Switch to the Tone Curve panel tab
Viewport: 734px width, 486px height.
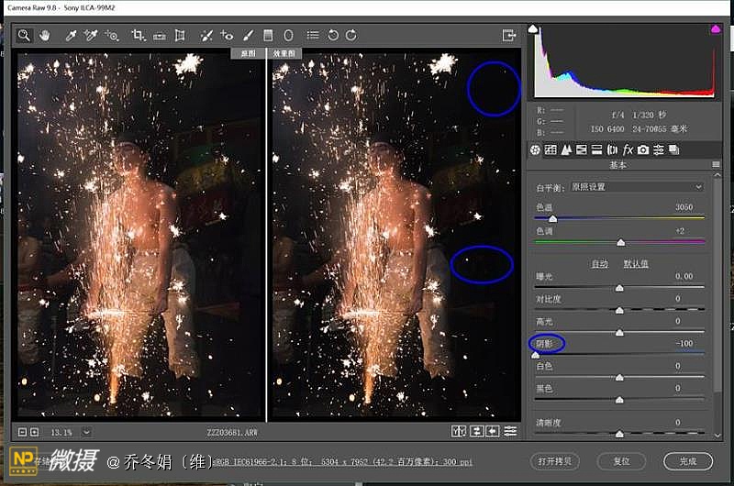pos(550,149)
